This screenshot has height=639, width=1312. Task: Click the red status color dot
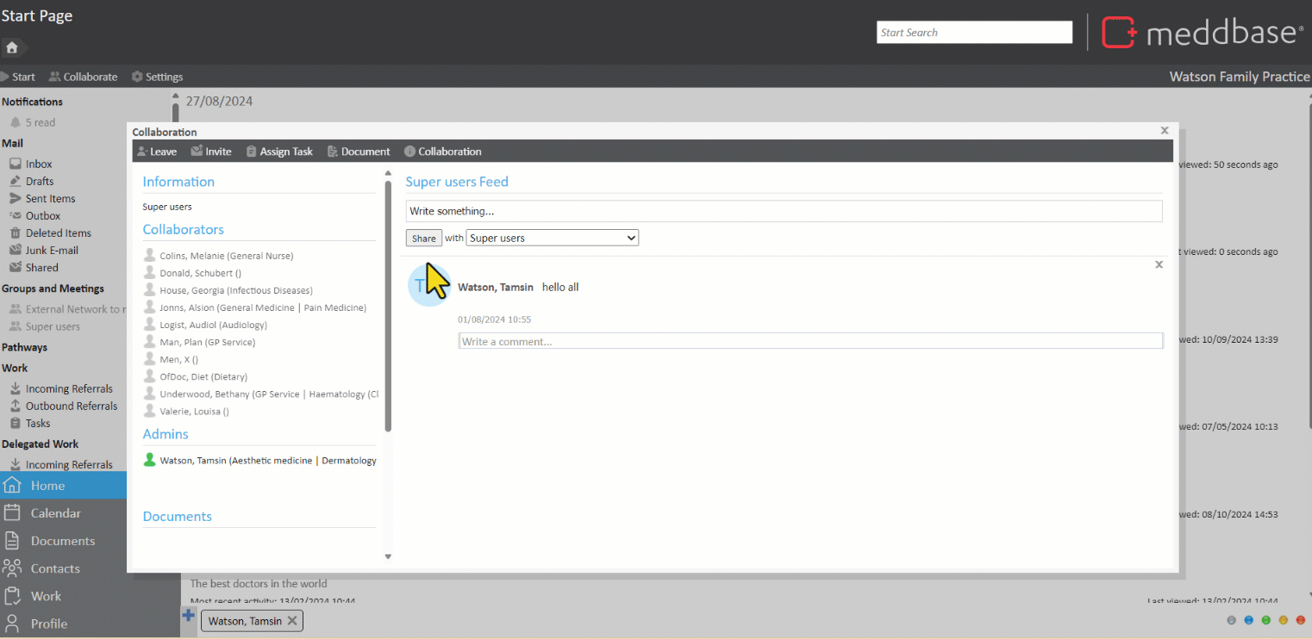pos(1301,620)
